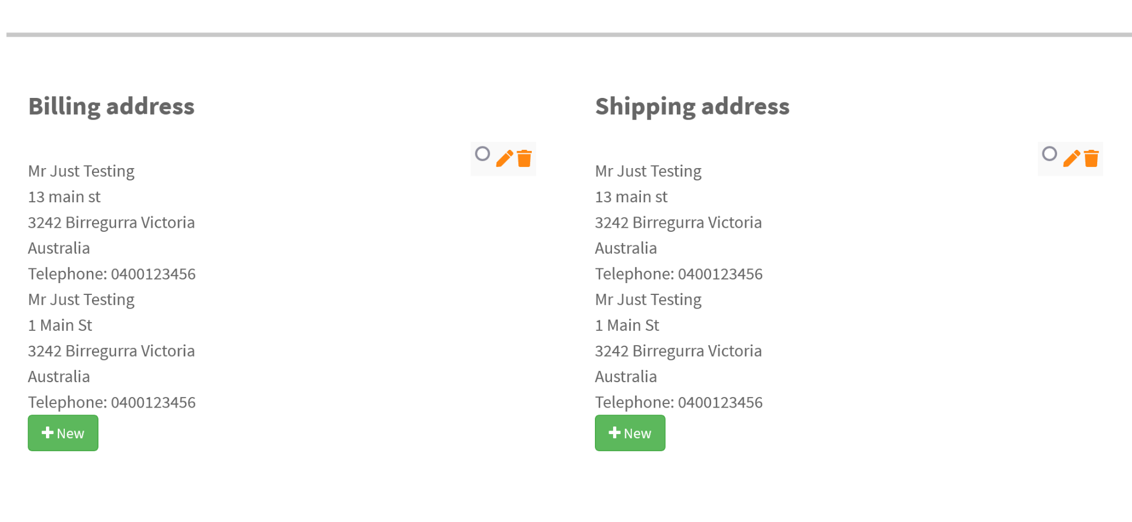Click the plus icon on shipping New button
This screenshot has height=522, width=1132.
(x=614, y=433)
